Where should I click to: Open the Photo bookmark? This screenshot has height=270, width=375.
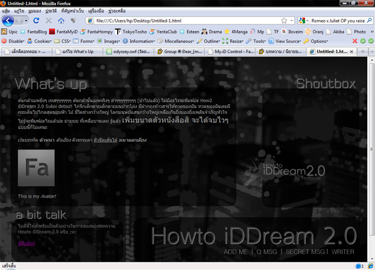pyautogui.click(x=356, y=32)
